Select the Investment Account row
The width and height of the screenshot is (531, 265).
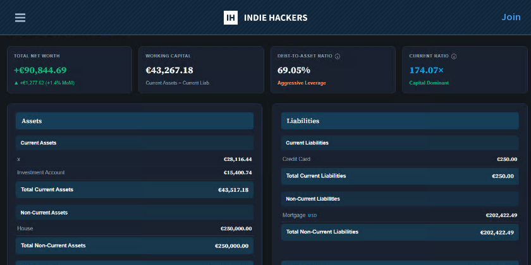click(135, 172)
